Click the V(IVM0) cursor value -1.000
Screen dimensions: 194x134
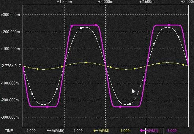tap(78, 130)
